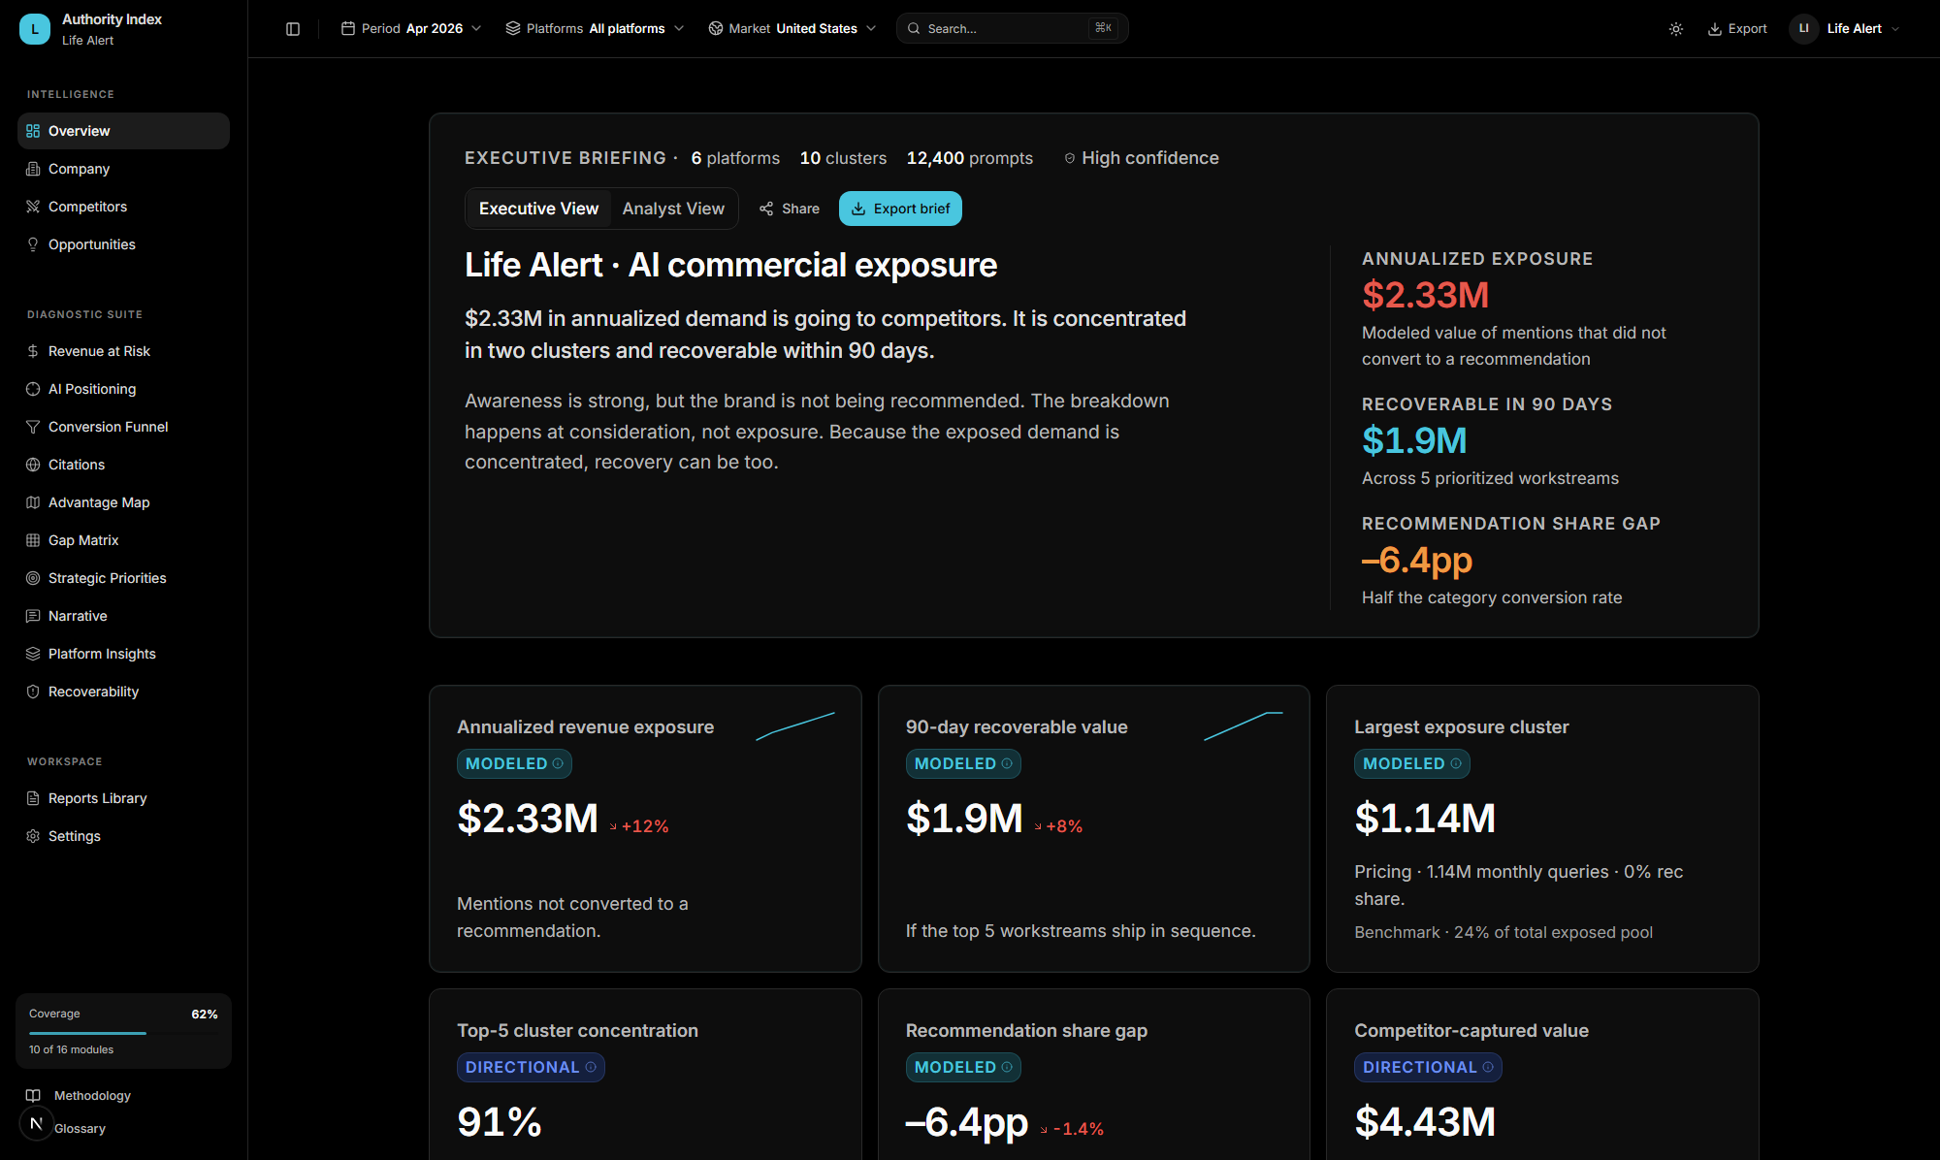Image resolution: width=1940 pixels, height=1160 pixels.
Task: Click the Strategic Priorities target icon
Action: 33,578
